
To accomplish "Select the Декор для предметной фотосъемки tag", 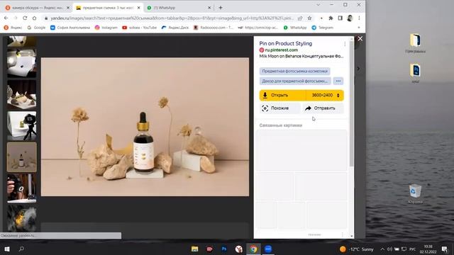I will (295, 81).
